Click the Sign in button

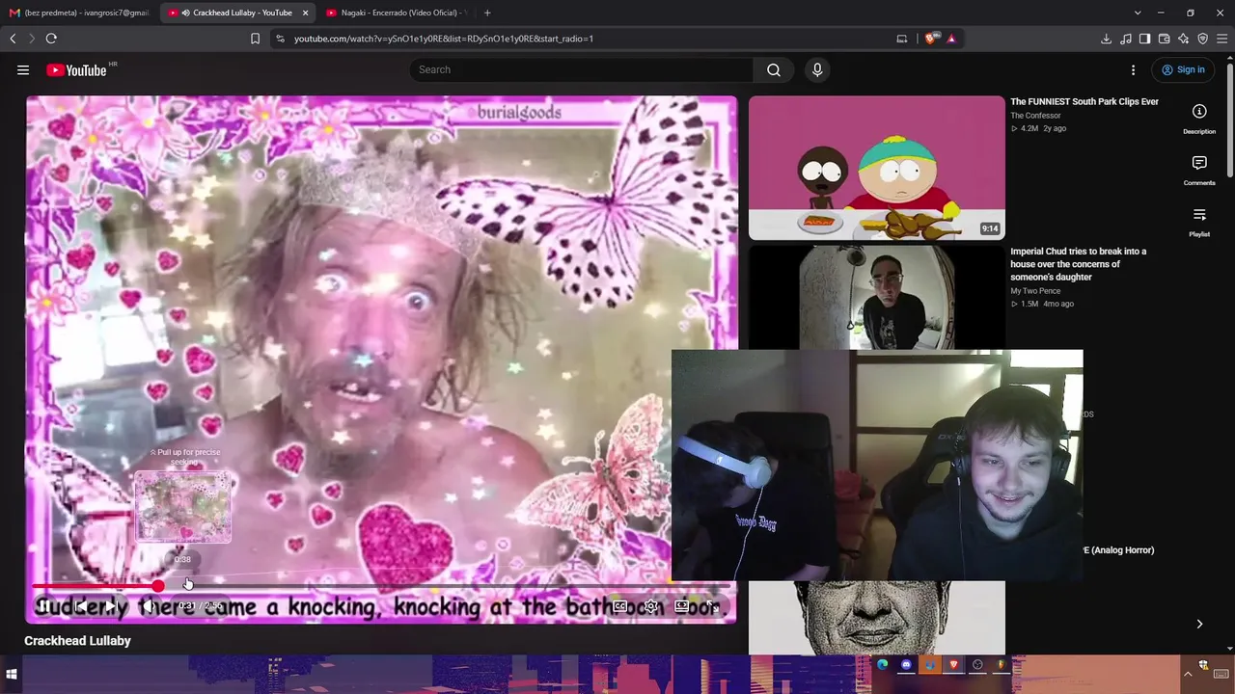coord(1183,69)
